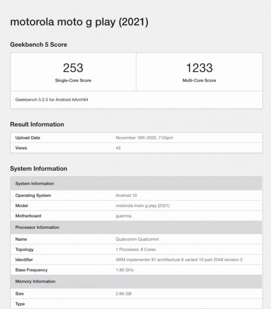The image size is (271, 309).
Task: Click the 2.66 GB memory size value
Action: tap(124, 294)
